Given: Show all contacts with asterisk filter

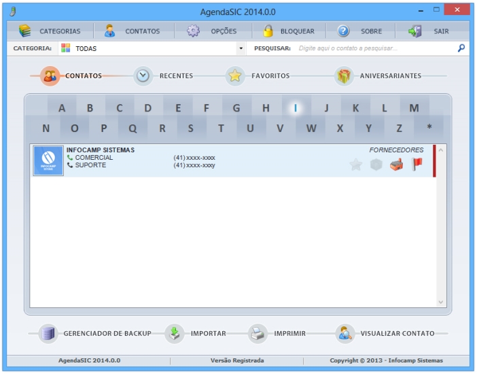Looking at the screenshot, I should point(429,127).
